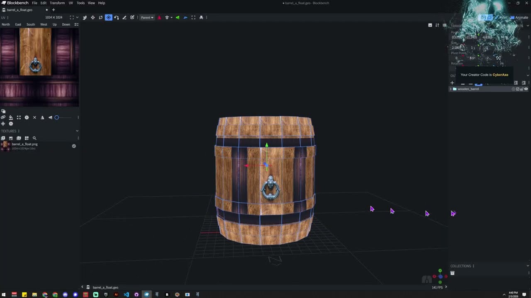Select the Up face in UV panel
Viewport: 531px width, 298px height.
tap(54, 24)
